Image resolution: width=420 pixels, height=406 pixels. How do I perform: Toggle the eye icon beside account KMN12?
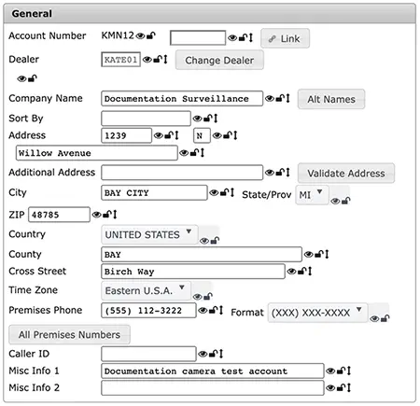coord(141,35)
